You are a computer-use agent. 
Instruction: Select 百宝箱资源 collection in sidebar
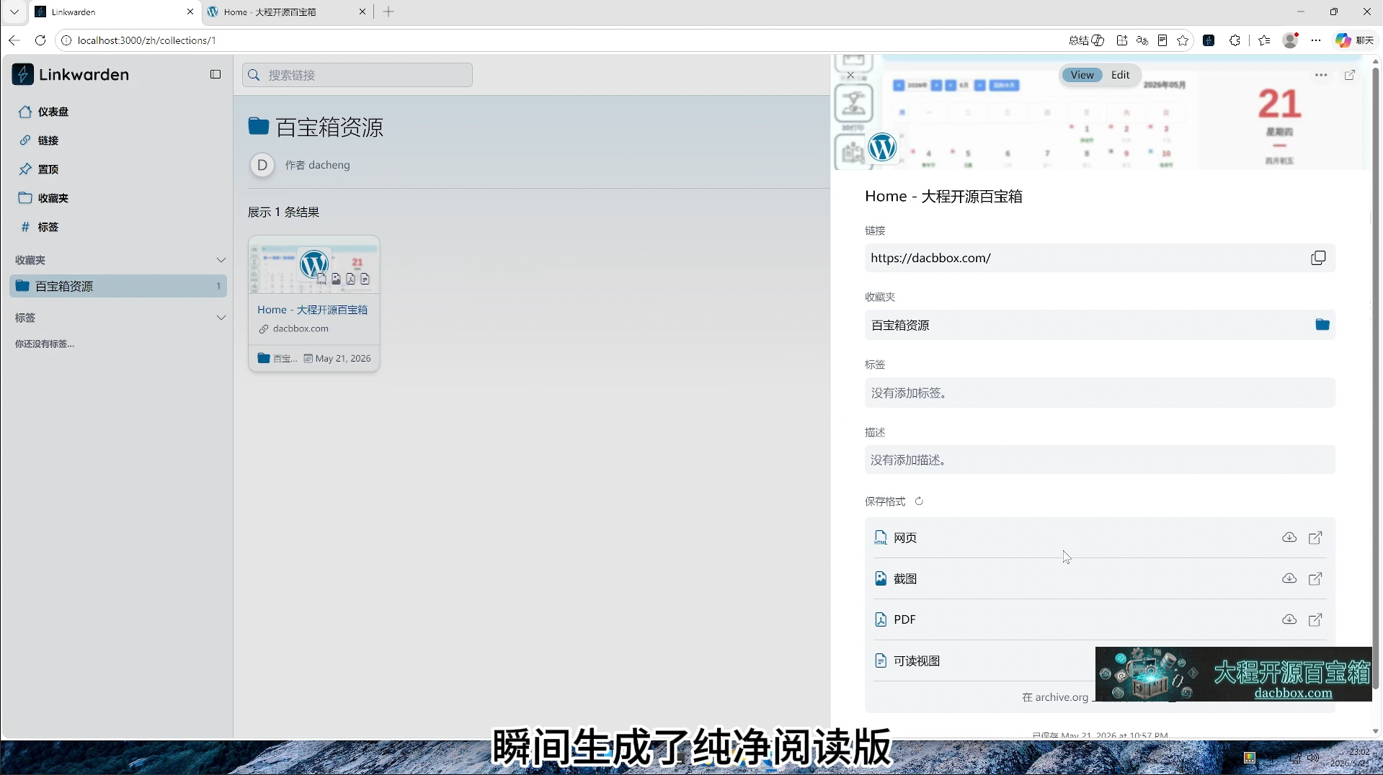click(119, 286)
